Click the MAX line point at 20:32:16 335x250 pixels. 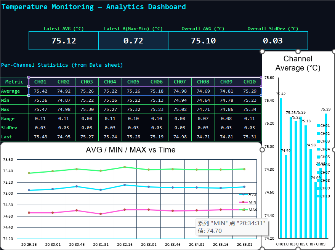[124, 167]
